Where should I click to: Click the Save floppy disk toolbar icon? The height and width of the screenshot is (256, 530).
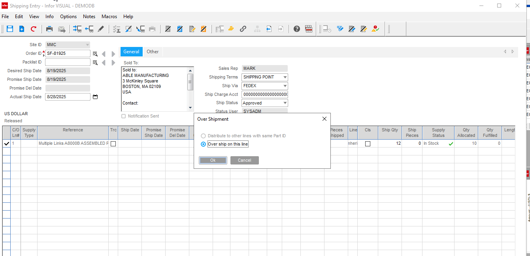[10, 29]
